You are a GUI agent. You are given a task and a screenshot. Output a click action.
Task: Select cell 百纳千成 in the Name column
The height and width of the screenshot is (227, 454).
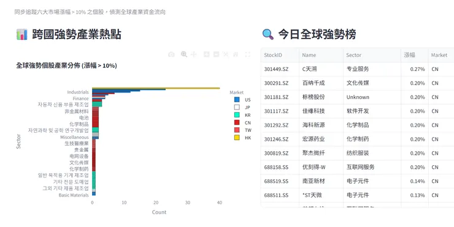(321, 83)
